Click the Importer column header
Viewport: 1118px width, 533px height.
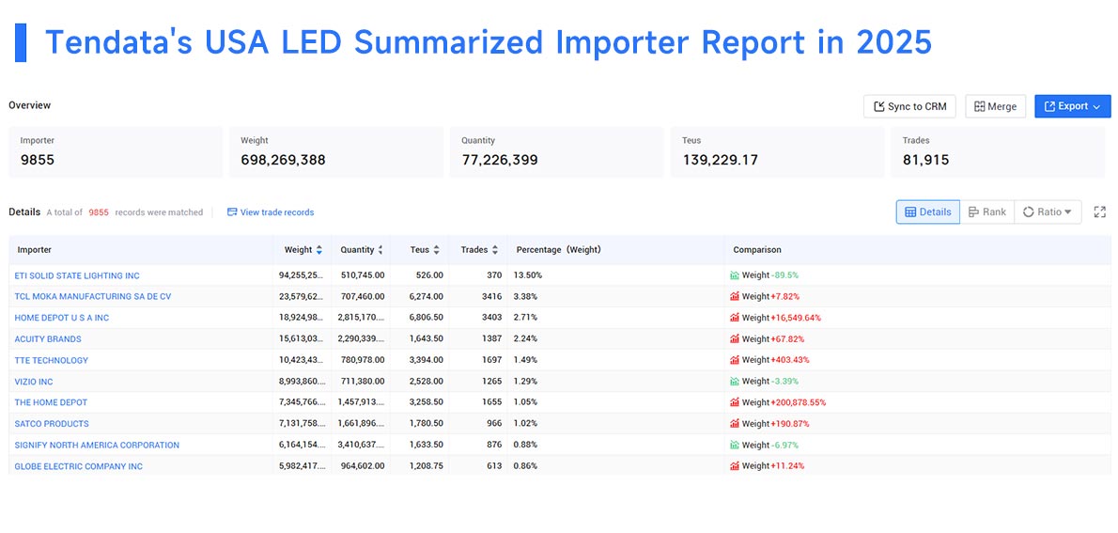34,250
